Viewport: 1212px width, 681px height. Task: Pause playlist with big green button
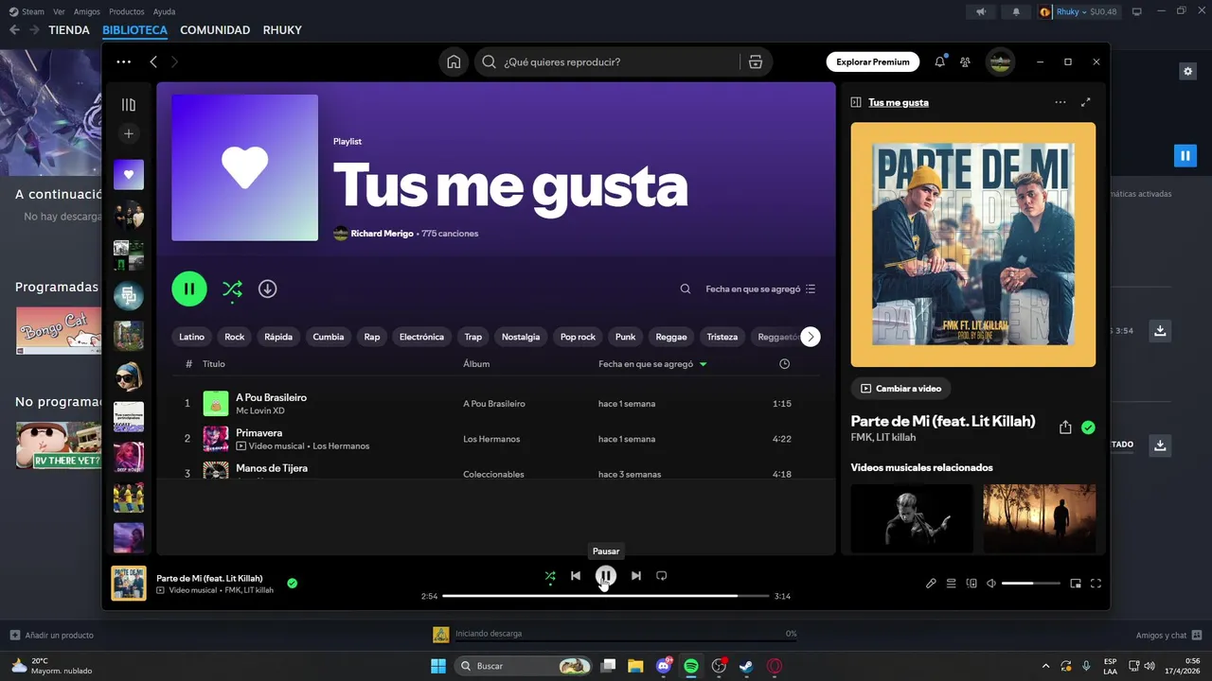point(189,288)
